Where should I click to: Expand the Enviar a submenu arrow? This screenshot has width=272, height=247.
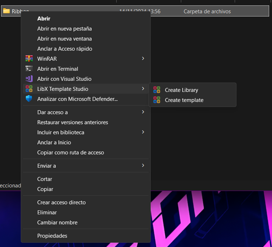[143, 166]
